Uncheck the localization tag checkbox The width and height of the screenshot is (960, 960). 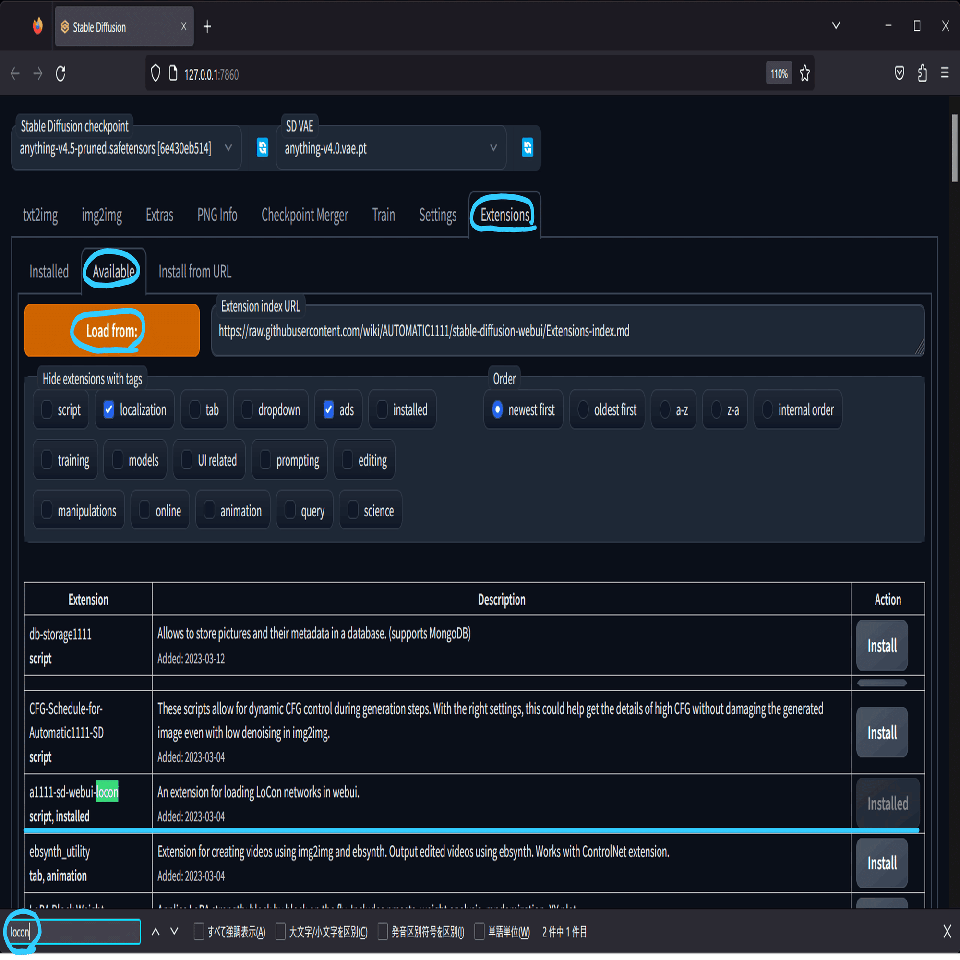click(x=109, y=409)
